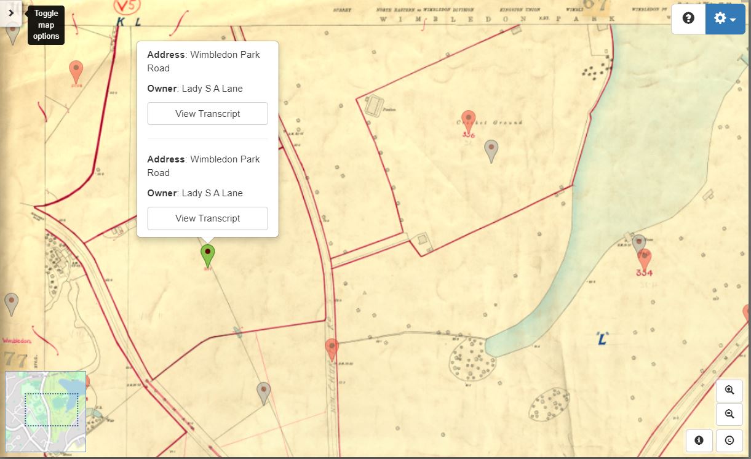Image resolution: width=751 pixels, height=459 pixels.
Task: Select red marker labeled 354
Action: pos(644,258)
